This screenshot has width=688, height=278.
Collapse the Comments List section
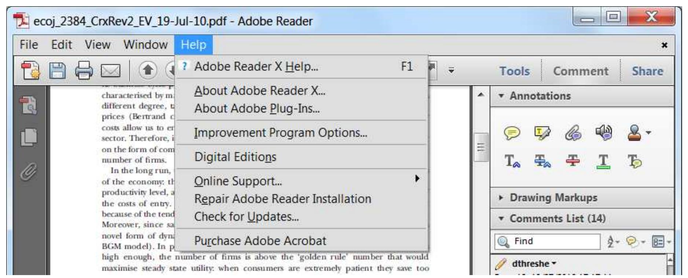coord(501,219)
